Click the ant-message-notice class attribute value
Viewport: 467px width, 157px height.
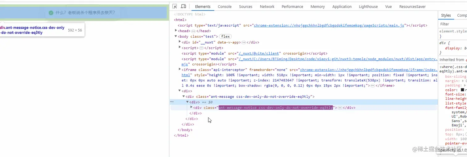(x=276, y=108)
